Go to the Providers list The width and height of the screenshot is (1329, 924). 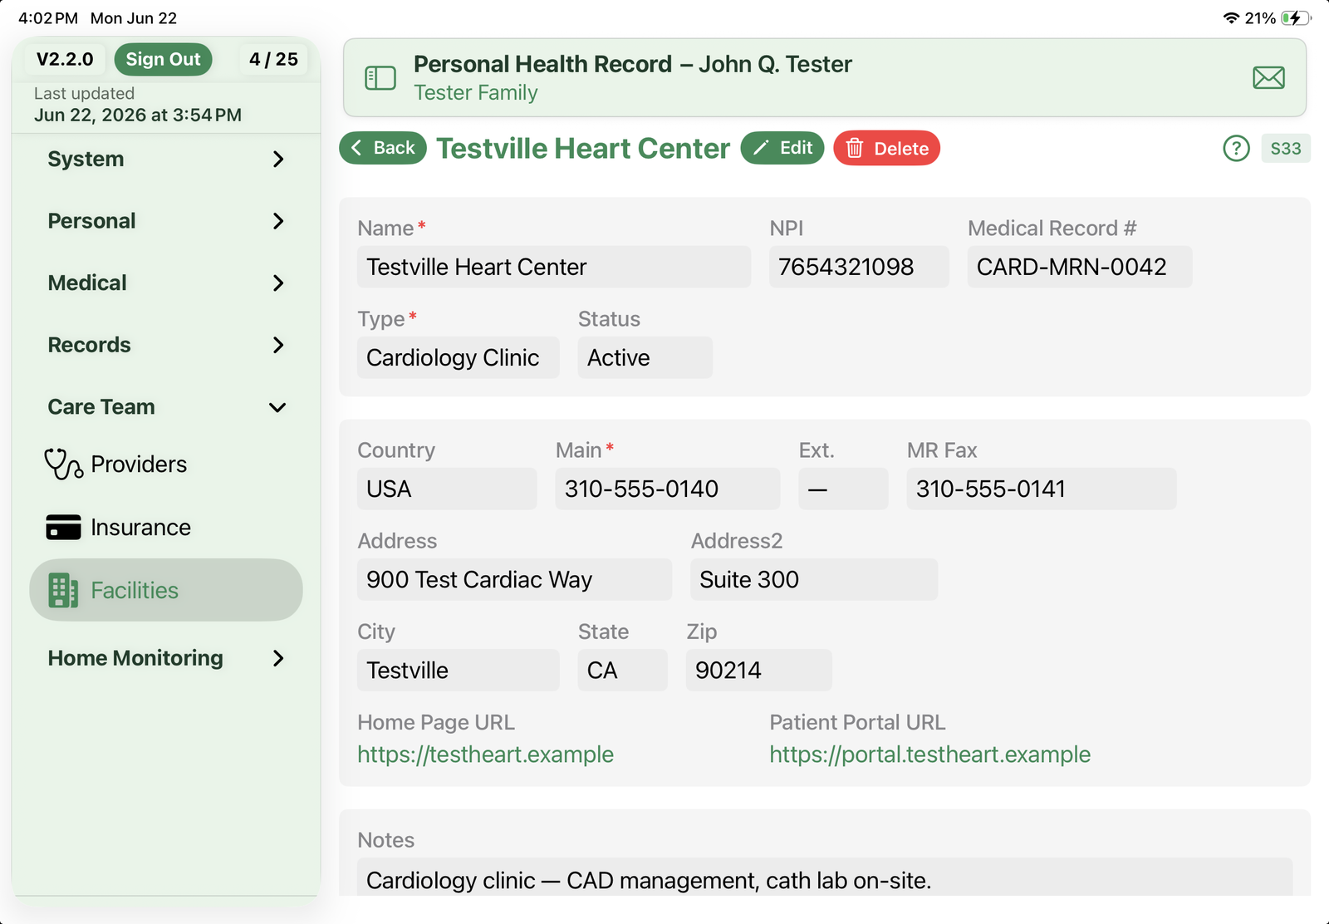pos(166,464)
